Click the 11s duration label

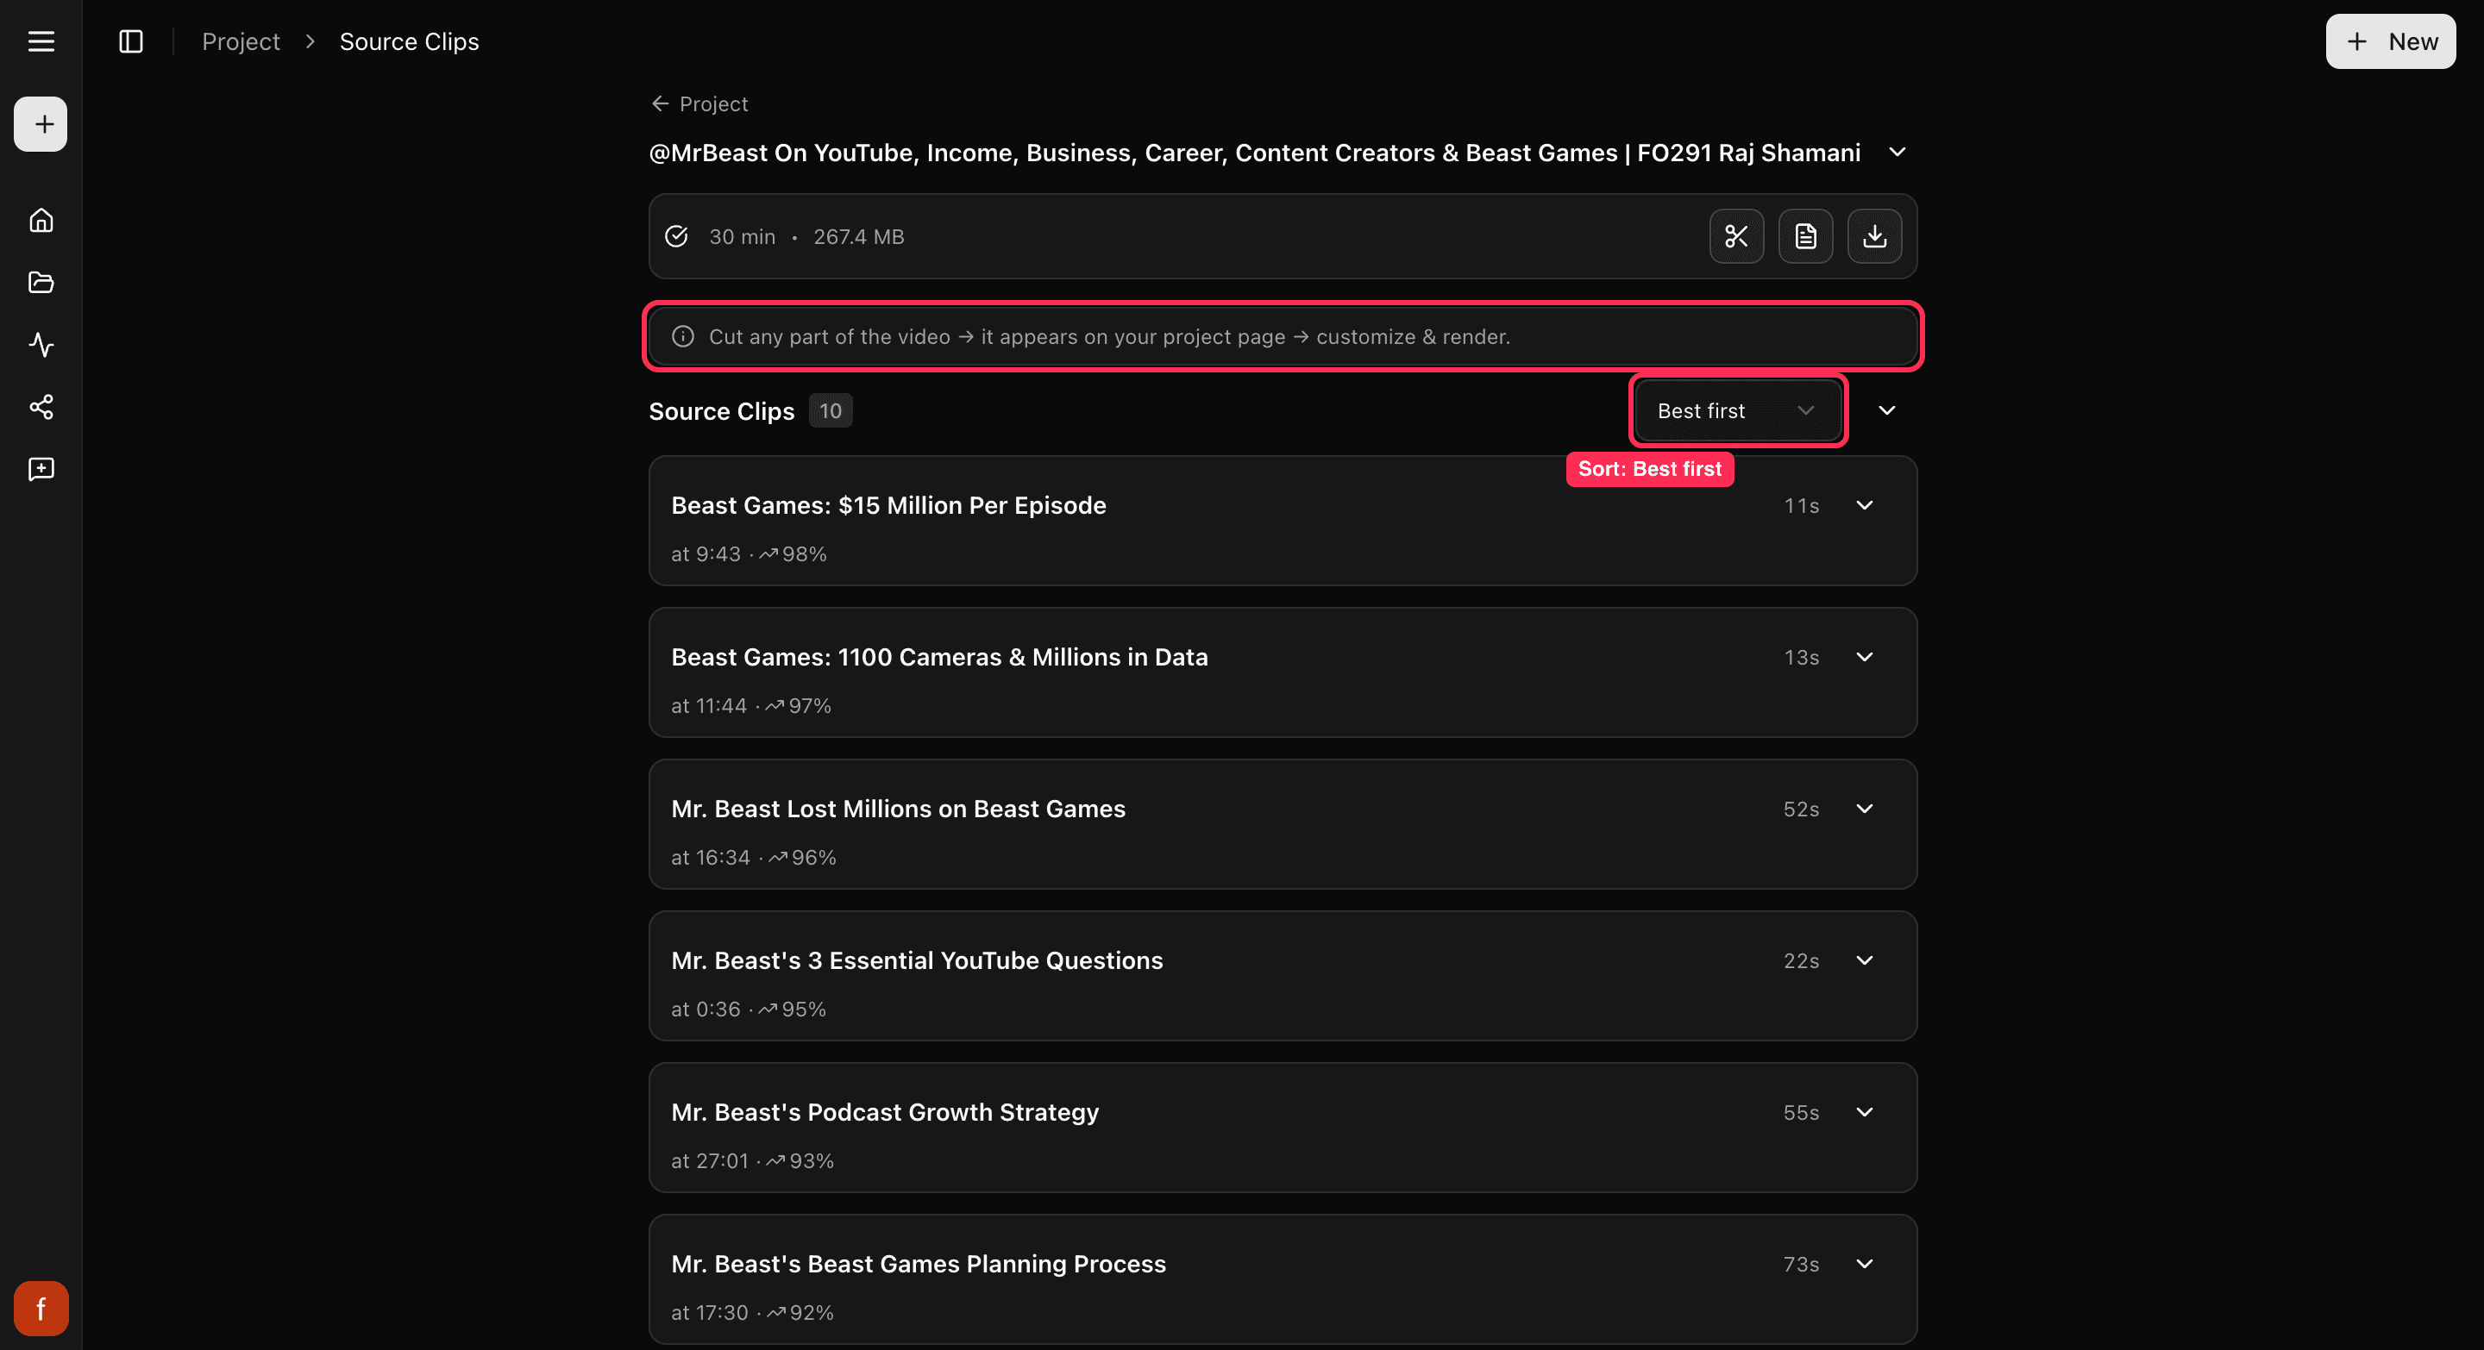(x=1801, y=505)
